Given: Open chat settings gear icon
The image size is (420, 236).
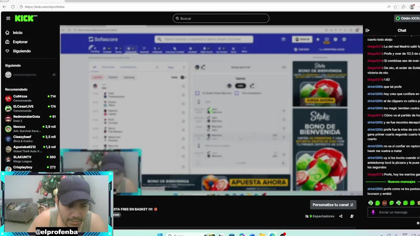Looking at the screenshot, I should 418,223.
